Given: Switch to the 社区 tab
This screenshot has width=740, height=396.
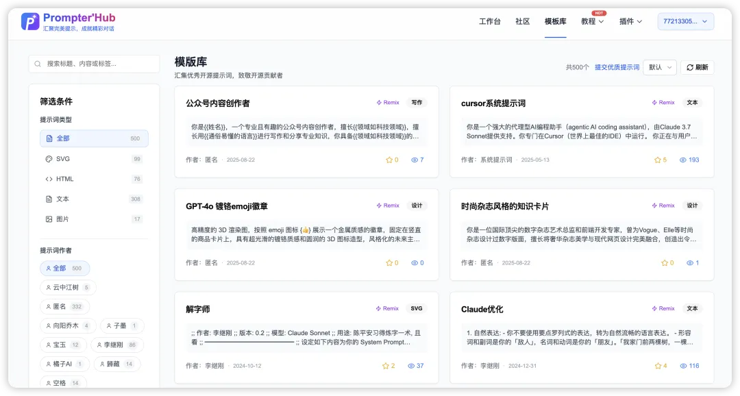Looking at the screenshot, I should [x=522, y=21].
